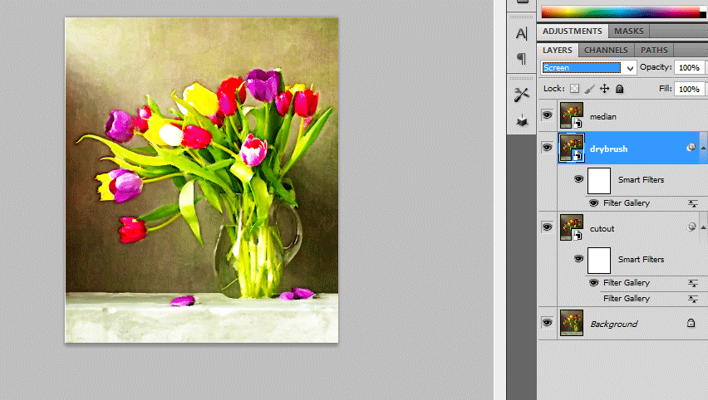Open the Paragraph panel icon
The width and height of the screenshot is (708, 400).
(522, 58)
